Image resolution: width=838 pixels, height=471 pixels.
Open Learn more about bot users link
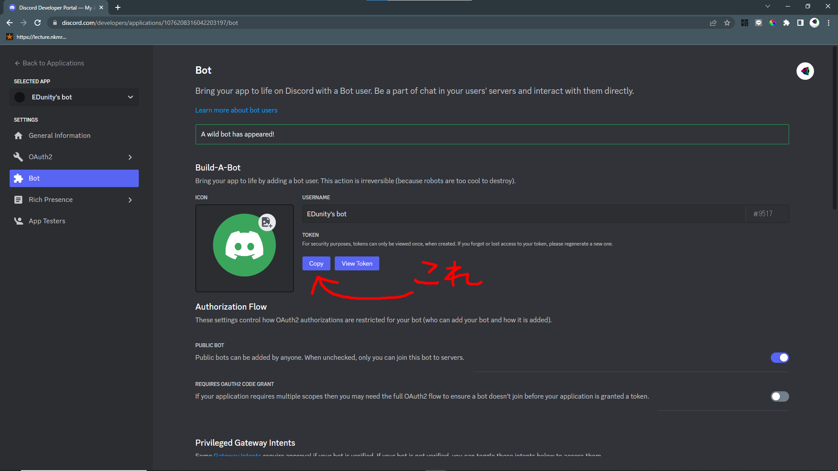236,110
